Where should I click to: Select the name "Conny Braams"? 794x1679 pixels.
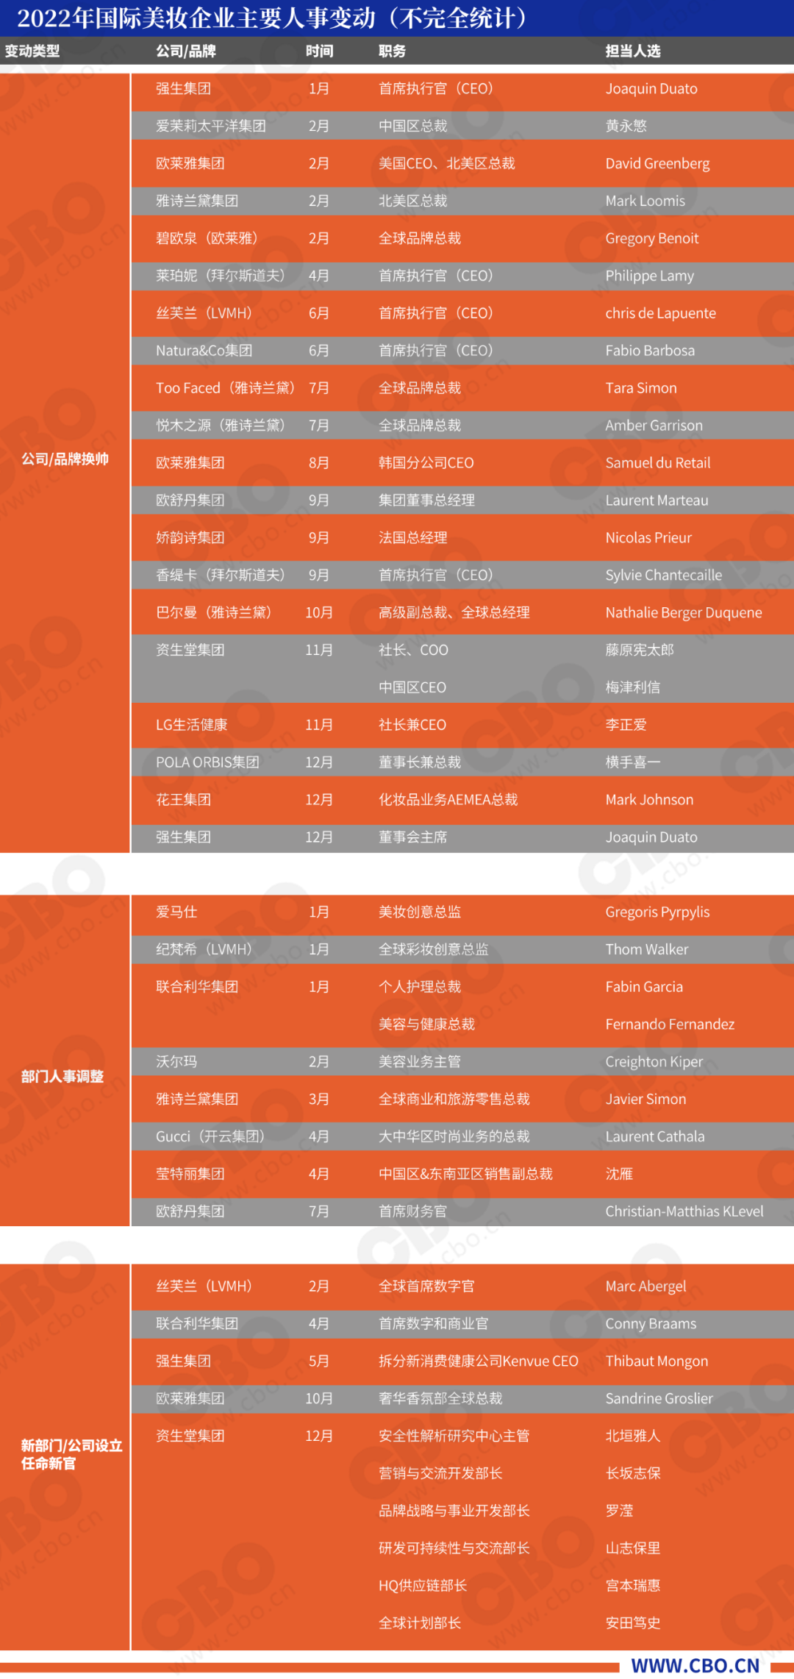pos(651,1324)
